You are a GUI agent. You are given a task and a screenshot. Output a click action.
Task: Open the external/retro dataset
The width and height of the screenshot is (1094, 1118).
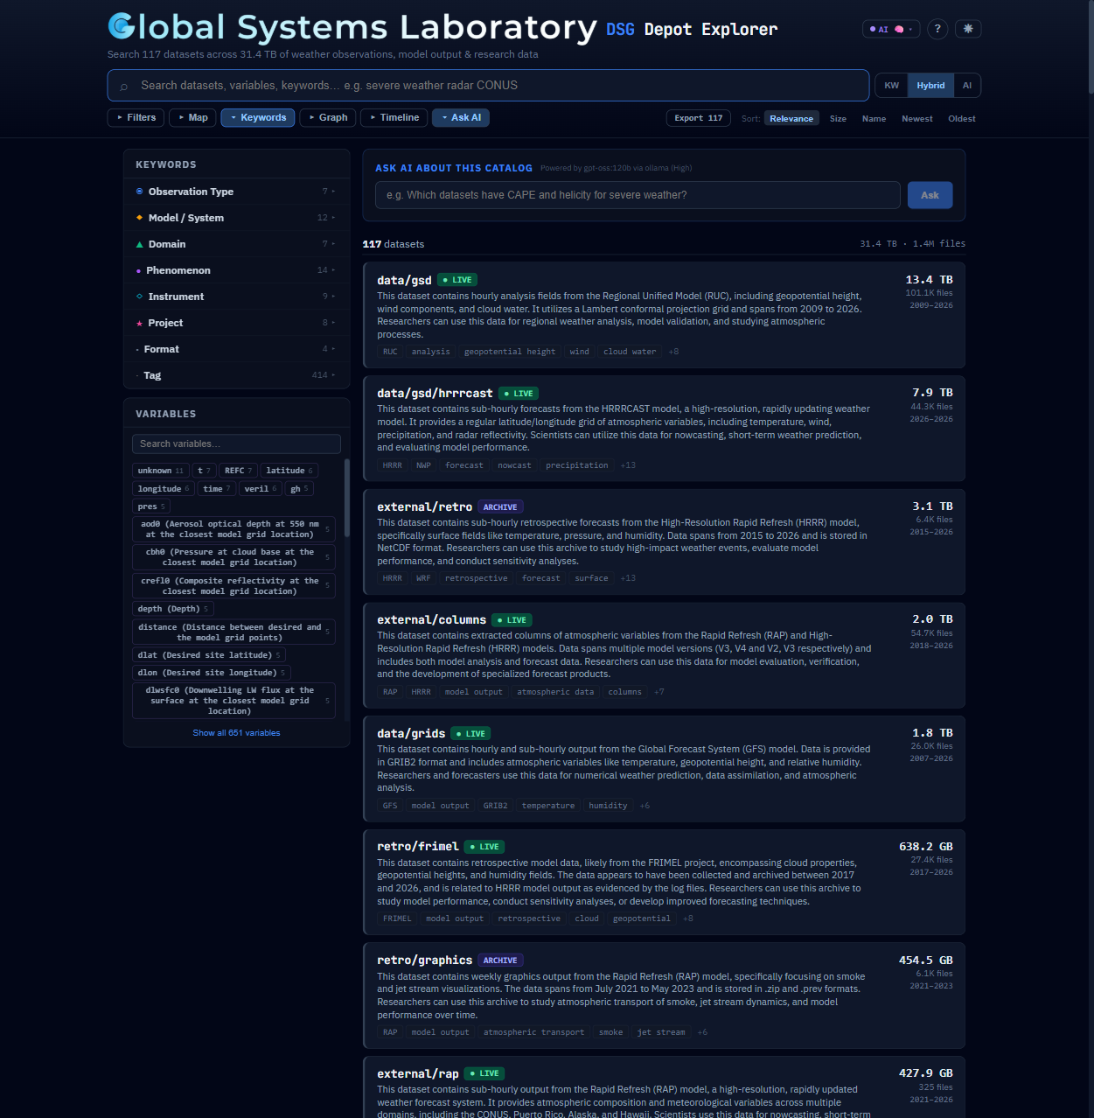pyautogui.click(x=424, y=507)
